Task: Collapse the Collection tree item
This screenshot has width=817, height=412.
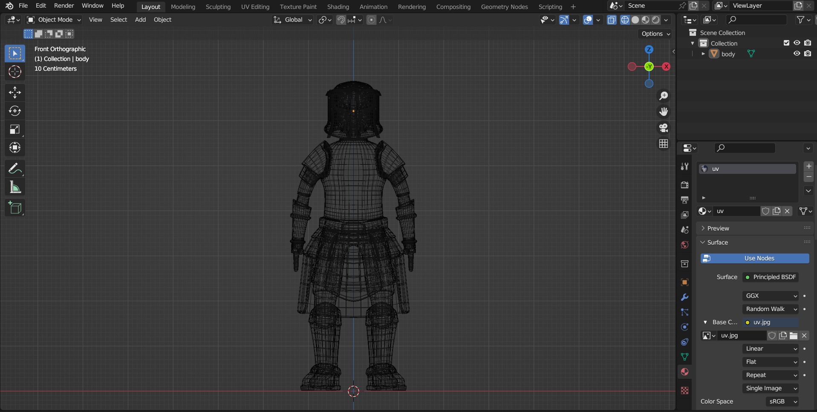Action: click(693, 43)
